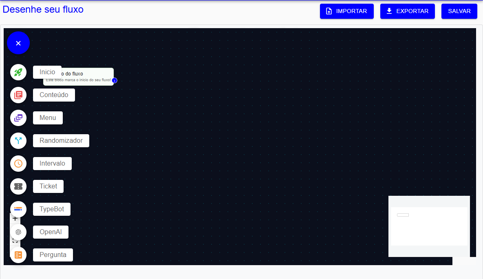Click the TypeBot icon
This screenshot has height=279, width=483.
coord(18,209)
